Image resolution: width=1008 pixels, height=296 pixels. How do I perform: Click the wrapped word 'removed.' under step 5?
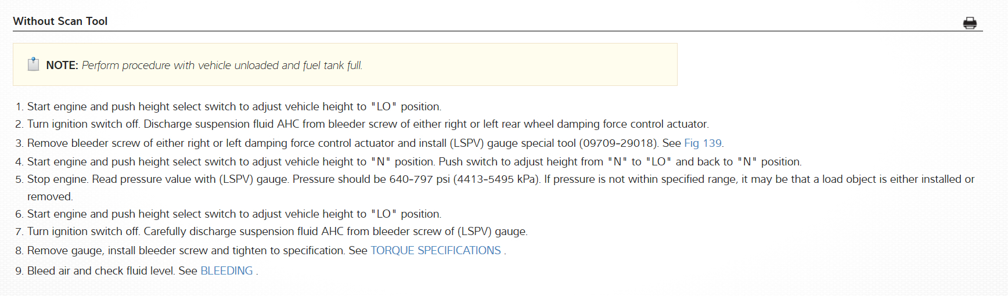(x=50, y=197)
